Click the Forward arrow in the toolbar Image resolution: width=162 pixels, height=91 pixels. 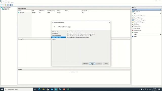(3, 5)
